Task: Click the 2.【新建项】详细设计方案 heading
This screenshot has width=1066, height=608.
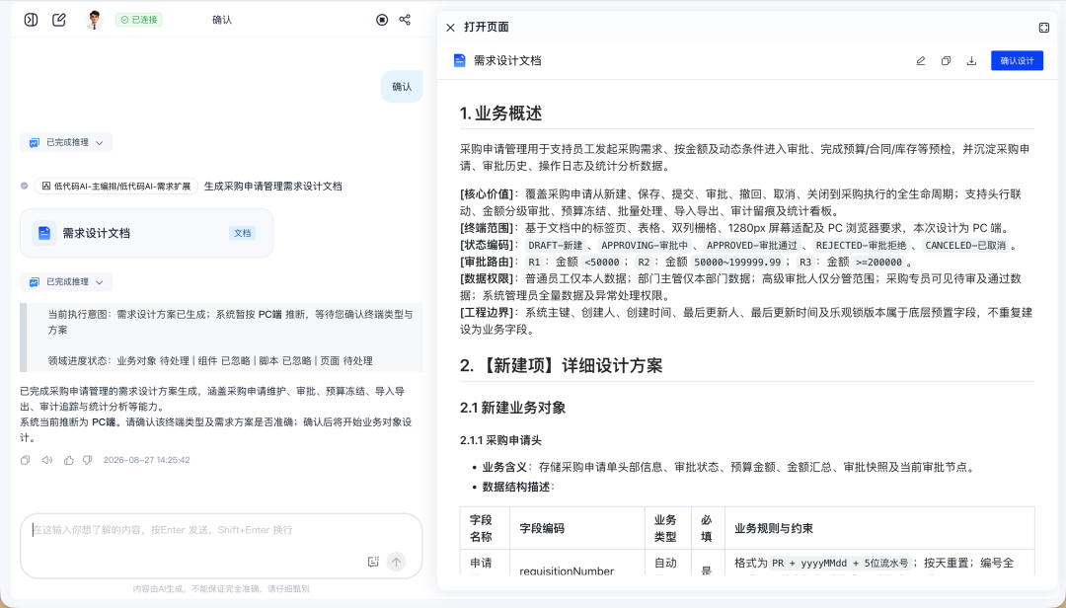Action: 561,365
